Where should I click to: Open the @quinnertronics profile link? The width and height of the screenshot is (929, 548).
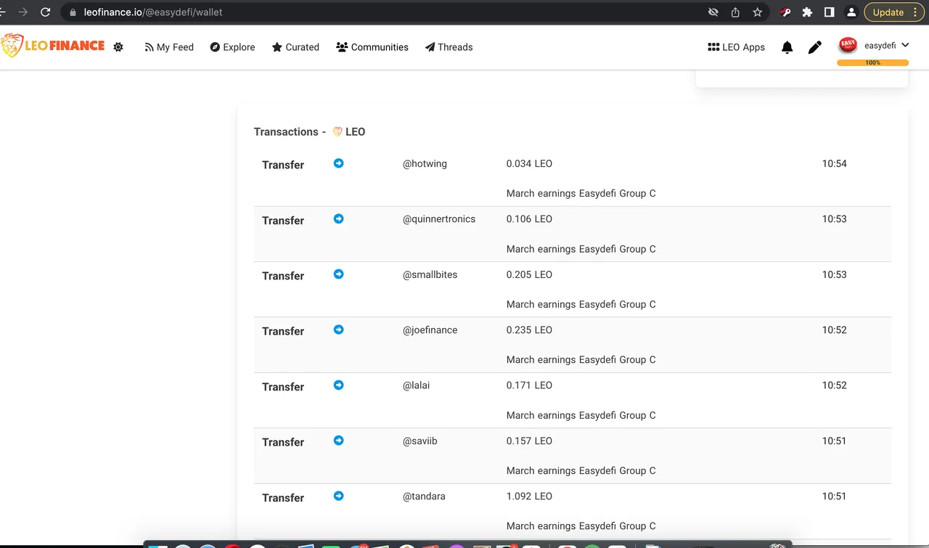(439, 219)
